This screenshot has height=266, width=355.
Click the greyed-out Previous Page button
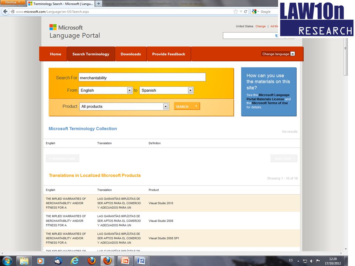[62, 158]
